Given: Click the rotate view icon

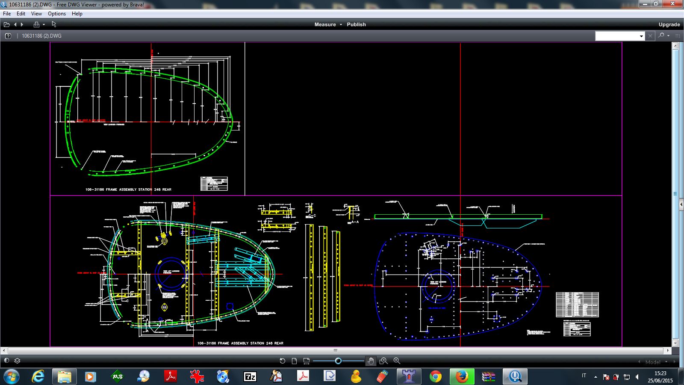Looking at the screenshot, I should [x=282, y=361].
